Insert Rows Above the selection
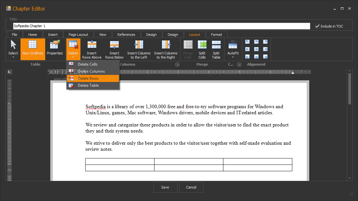 [92, 49]
